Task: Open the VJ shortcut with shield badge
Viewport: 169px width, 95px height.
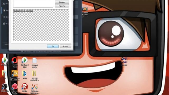Action: tap(35, 89)
